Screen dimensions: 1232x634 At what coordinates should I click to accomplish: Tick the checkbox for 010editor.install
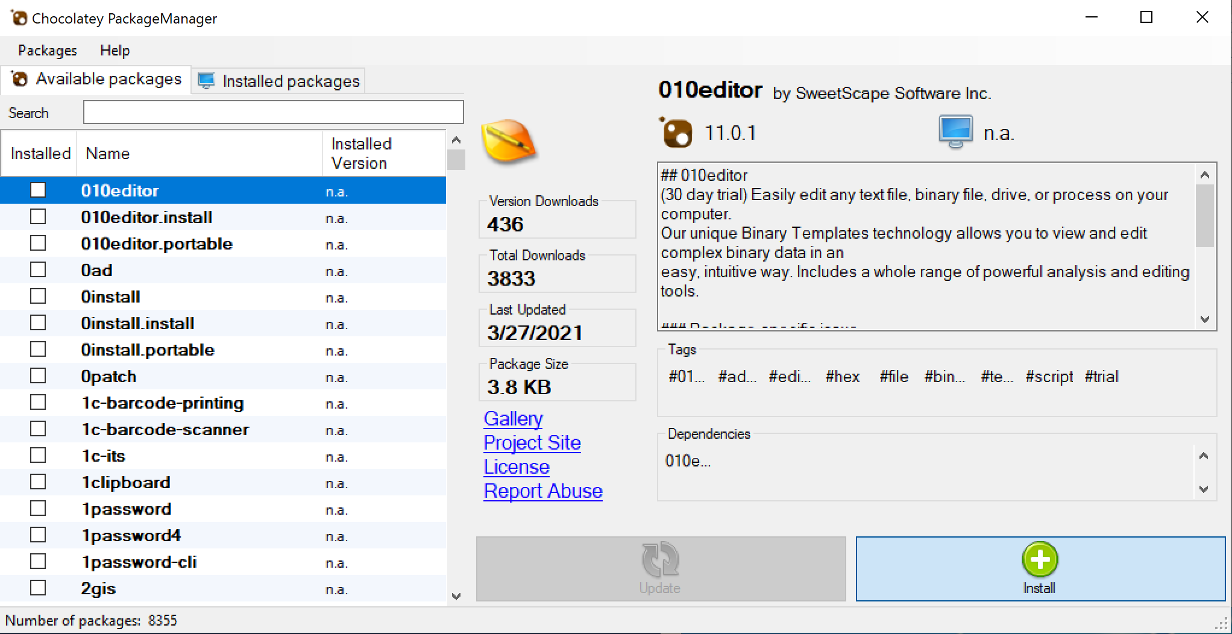(x=38, y=217)
